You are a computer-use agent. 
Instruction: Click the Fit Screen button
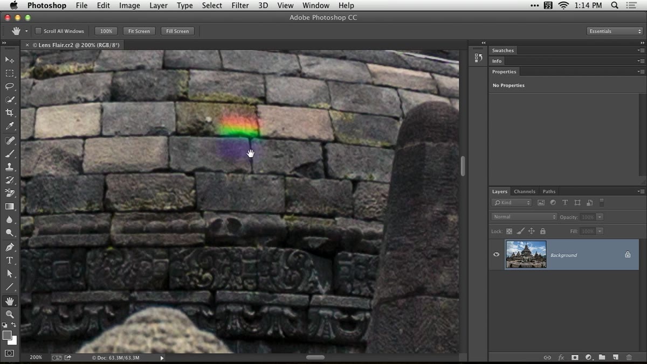tap(139, 31)
